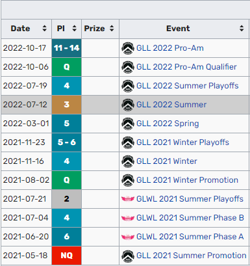Viewport: 250px width, 266px height.
Task: Click the GLL logo beside GLL 2021 Winter Promotion
Action: (x=128, y=180)
